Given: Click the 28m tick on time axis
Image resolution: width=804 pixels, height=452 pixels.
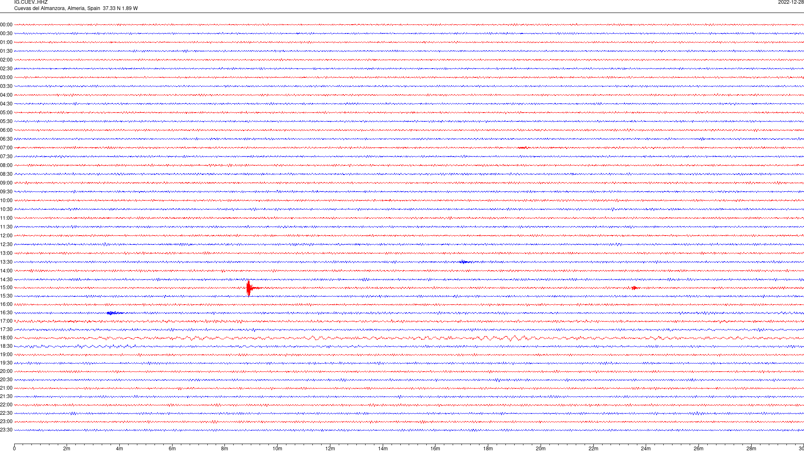Looking at the screenshot, I should pos(751,448).
